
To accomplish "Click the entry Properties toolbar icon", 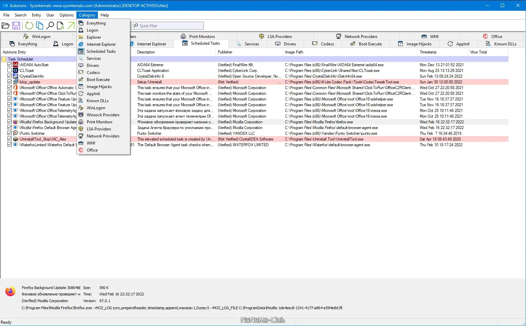I will pyautogui.click(x=61, y=26).
